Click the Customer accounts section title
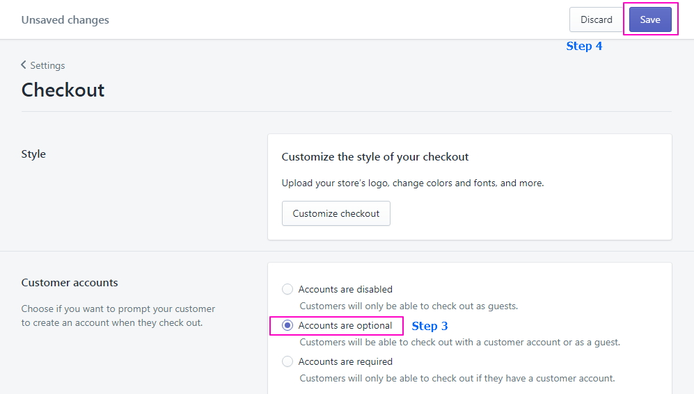 click(x=70, y=283)
